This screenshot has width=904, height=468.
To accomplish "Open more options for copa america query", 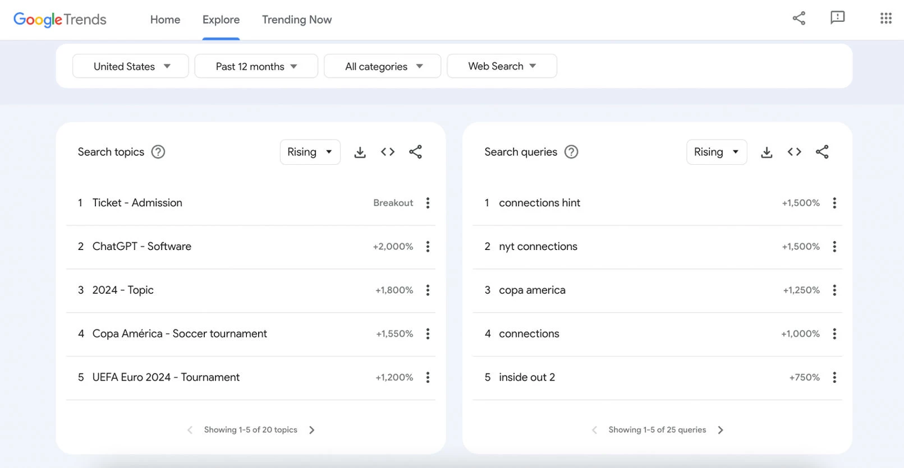I will click(x=834, y=290).
